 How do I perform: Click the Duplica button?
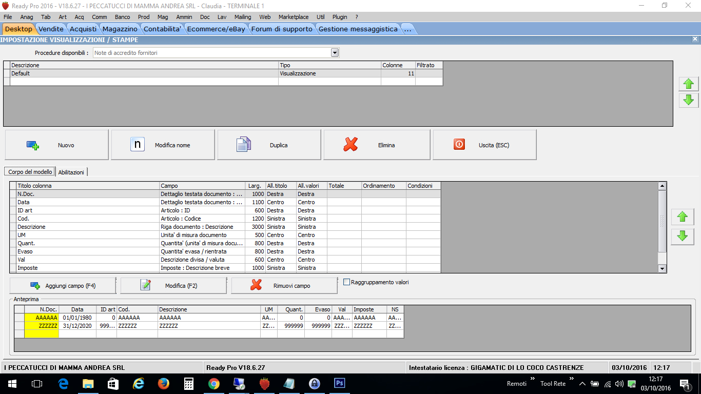tap(269, 145)
